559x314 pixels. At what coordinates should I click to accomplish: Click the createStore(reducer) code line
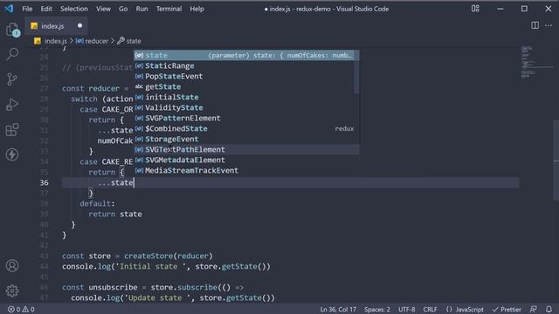coord(137,256)
